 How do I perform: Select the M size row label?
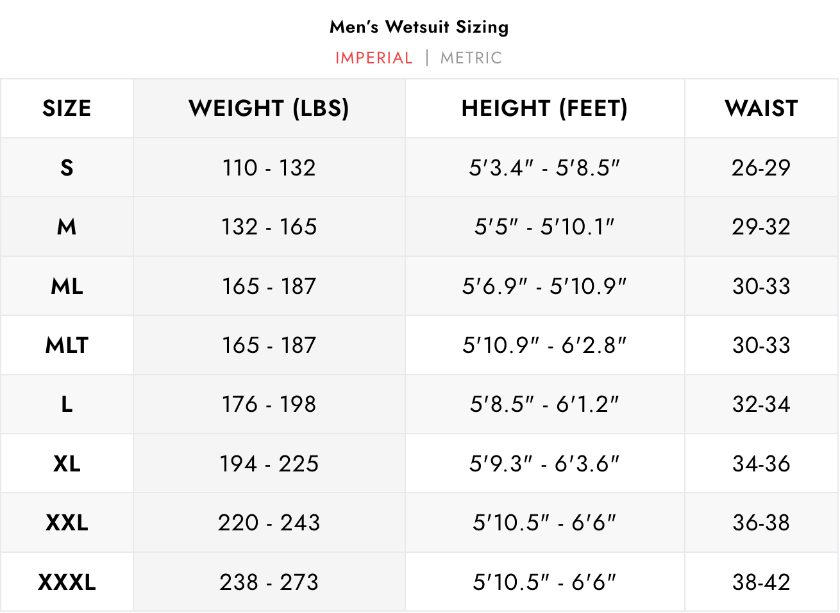click(67, 227)
